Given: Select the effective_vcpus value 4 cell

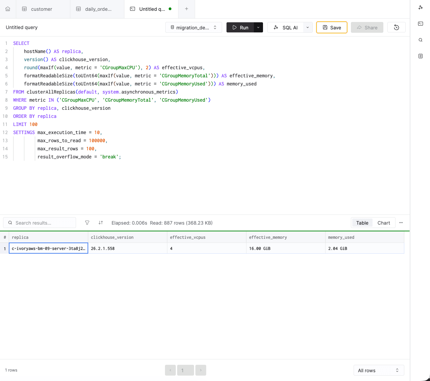Looking at the screenshot, I should [207, 248].
